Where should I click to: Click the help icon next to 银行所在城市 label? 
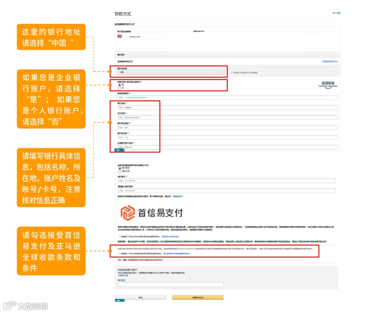coord(130,123)
